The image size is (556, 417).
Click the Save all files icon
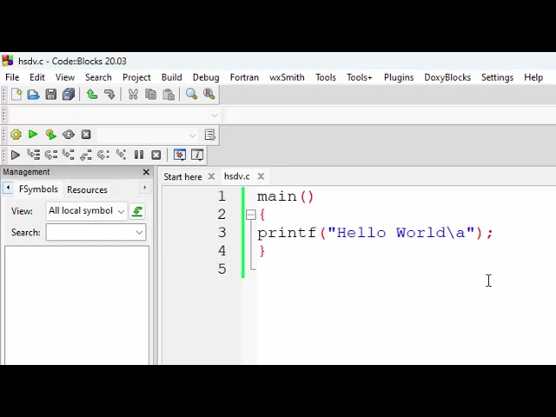[69, 95]
